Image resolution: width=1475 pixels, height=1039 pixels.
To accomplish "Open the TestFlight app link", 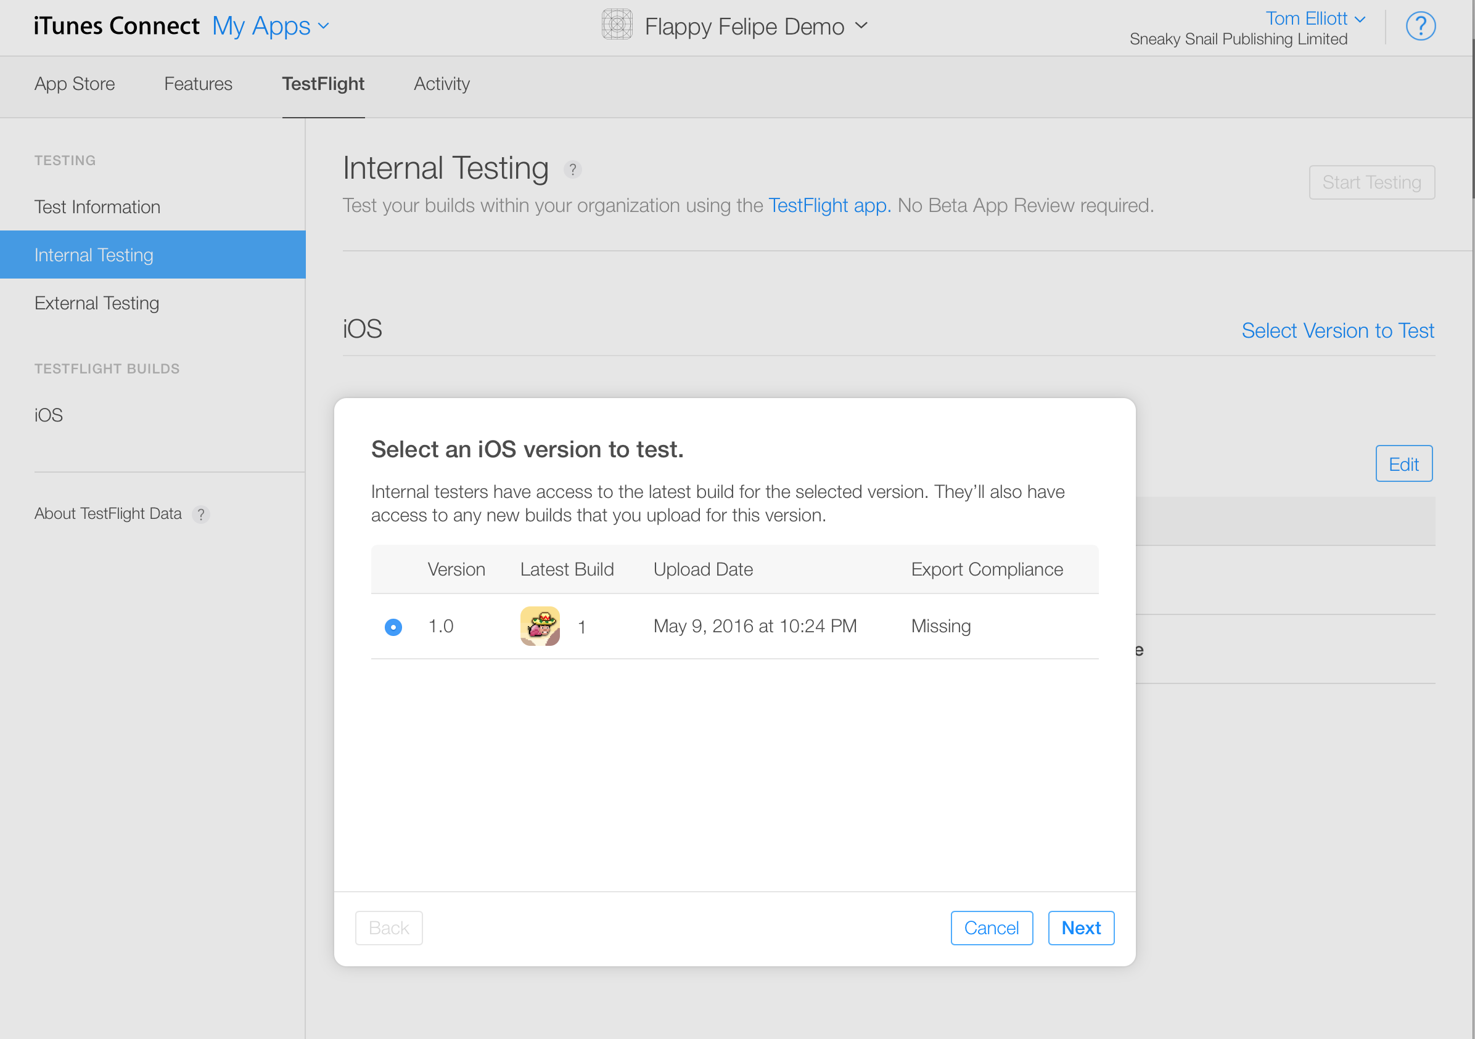I will click(829, 205).
